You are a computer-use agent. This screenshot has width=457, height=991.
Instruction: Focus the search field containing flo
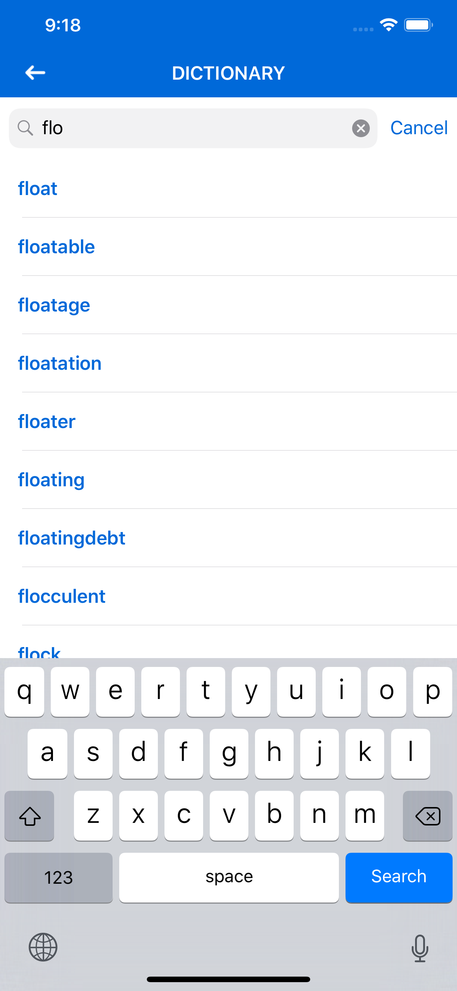(193, 128)
